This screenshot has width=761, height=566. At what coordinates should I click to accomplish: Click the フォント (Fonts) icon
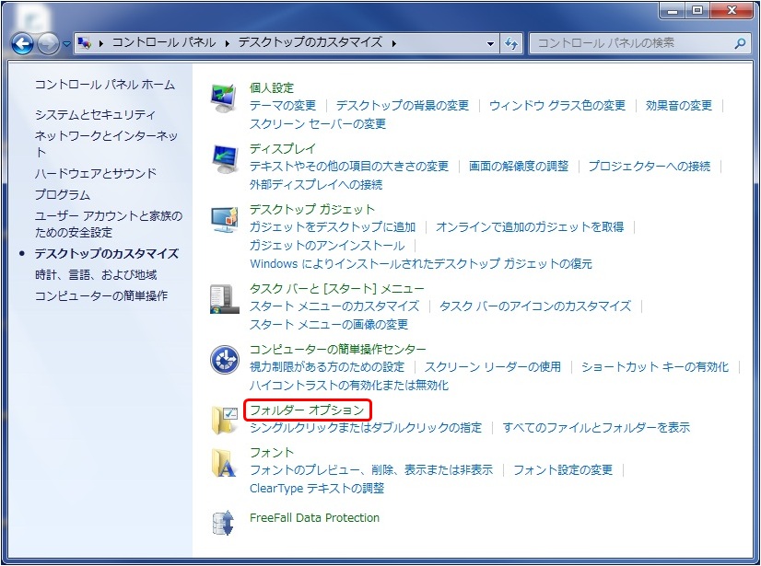coord(225,462)
